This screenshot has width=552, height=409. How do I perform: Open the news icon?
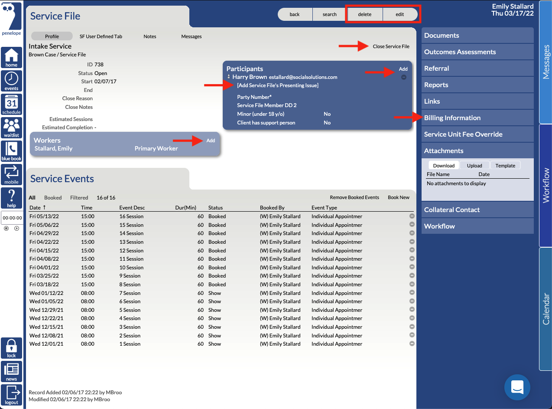11,372
